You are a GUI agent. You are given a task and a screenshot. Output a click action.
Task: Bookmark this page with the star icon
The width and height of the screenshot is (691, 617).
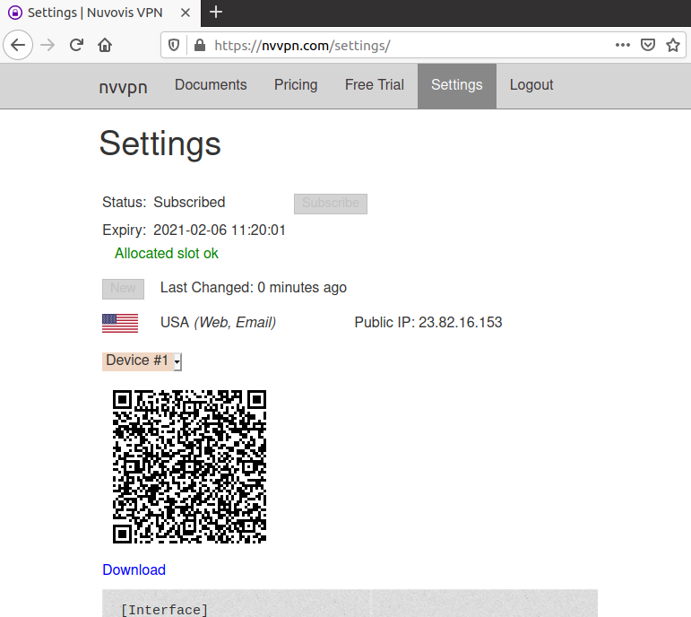[672, 45]
